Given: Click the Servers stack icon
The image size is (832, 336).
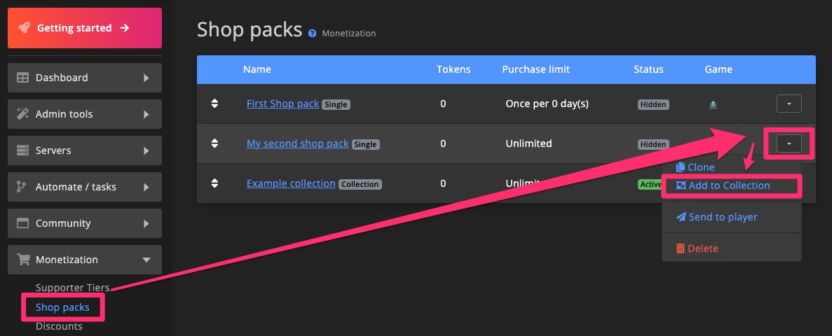Looking at the screenshot, I should coord(22,150).
